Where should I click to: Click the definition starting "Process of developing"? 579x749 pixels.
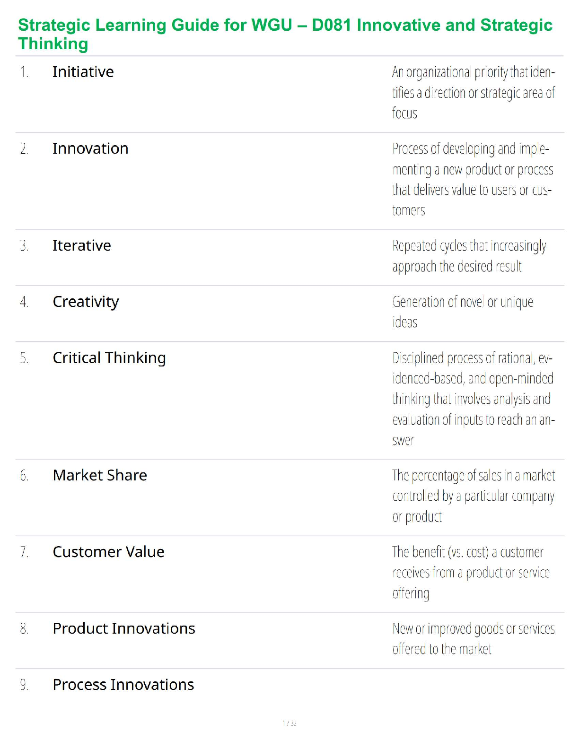pos(473,179)
